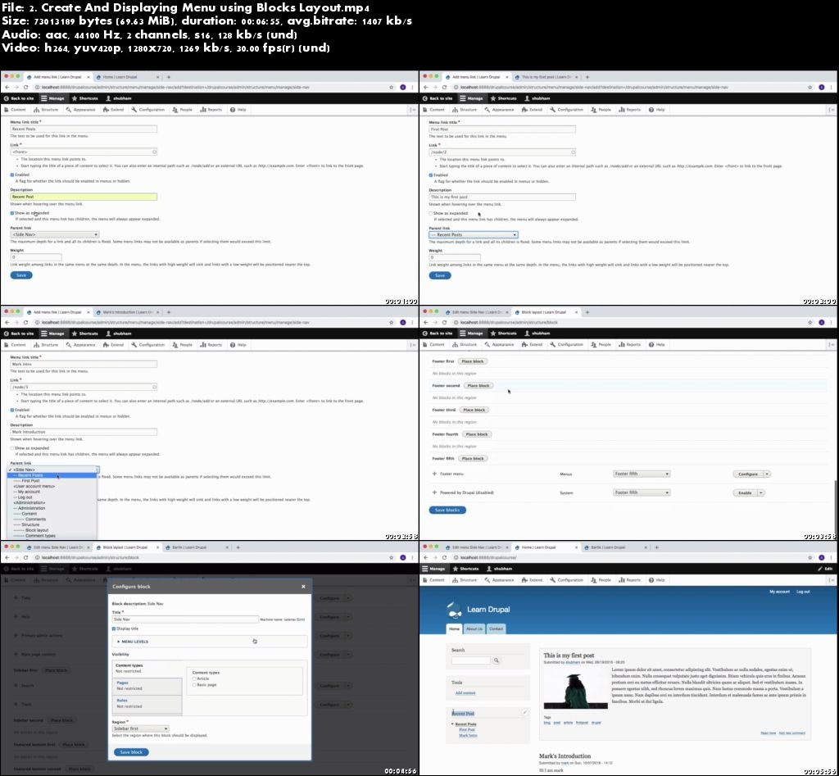Click the Title field containing Side Nav
839x776 pixels.
click(185, 619)
